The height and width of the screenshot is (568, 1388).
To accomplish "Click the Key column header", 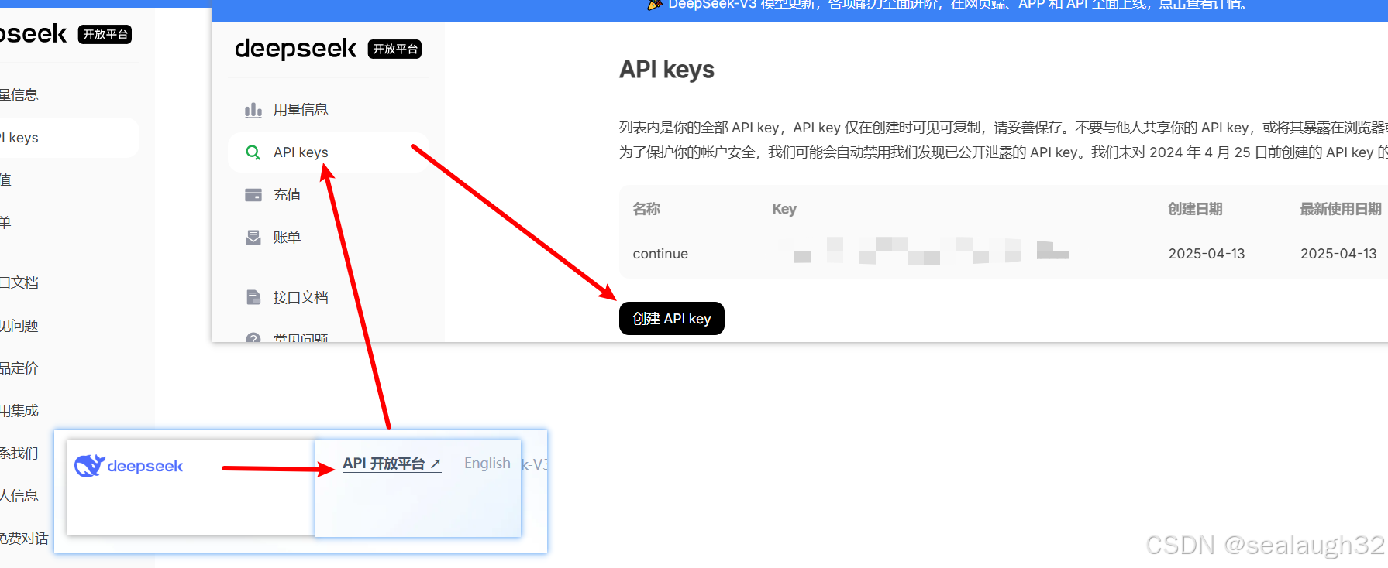I will pyautogui.click(x=784, y=209).
